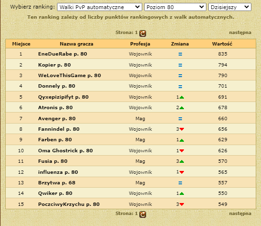
Task: Click the green up arrow in Farben row
Action: point(182,140)
